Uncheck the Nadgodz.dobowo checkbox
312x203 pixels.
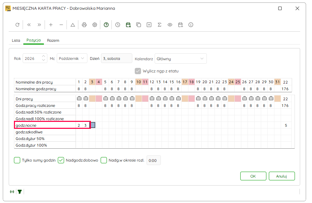[61, 160]
